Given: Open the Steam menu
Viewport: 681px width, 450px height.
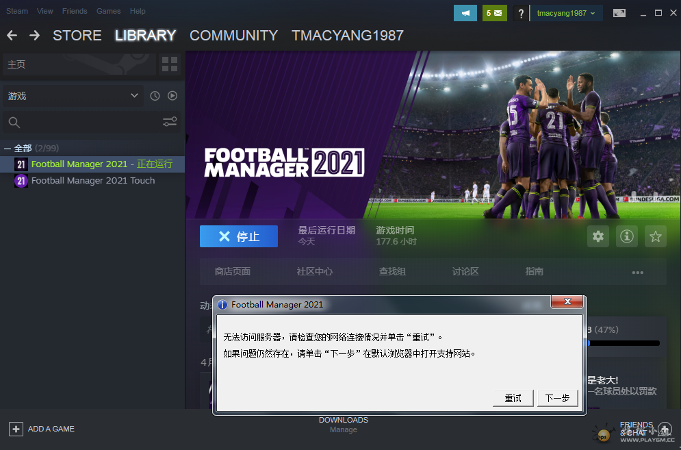Looking at the screenshot, I should 17,11.
